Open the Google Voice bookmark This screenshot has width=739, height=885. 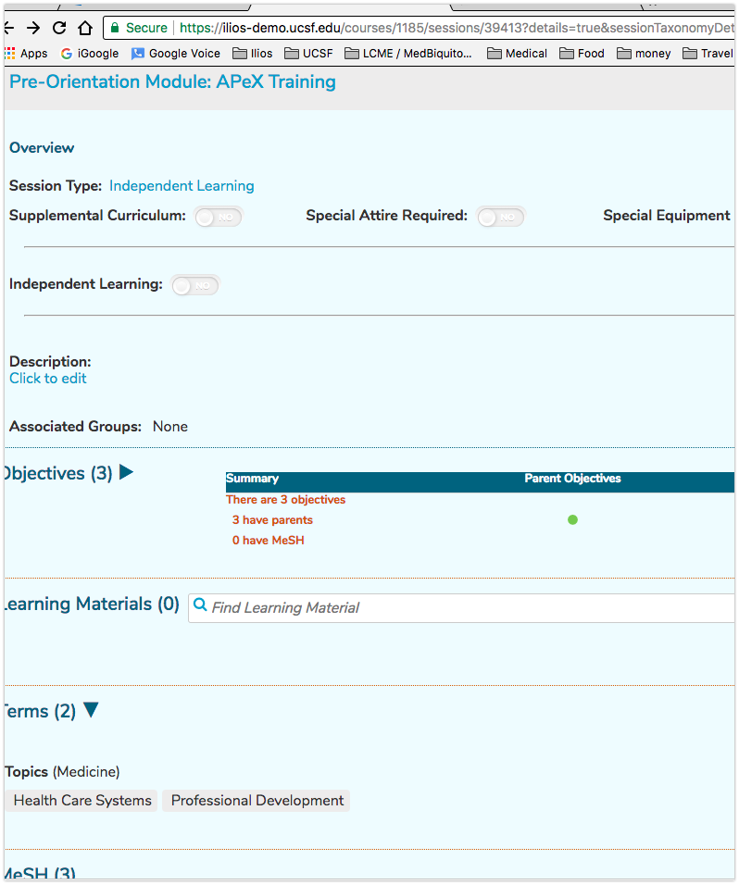(176, 54)
